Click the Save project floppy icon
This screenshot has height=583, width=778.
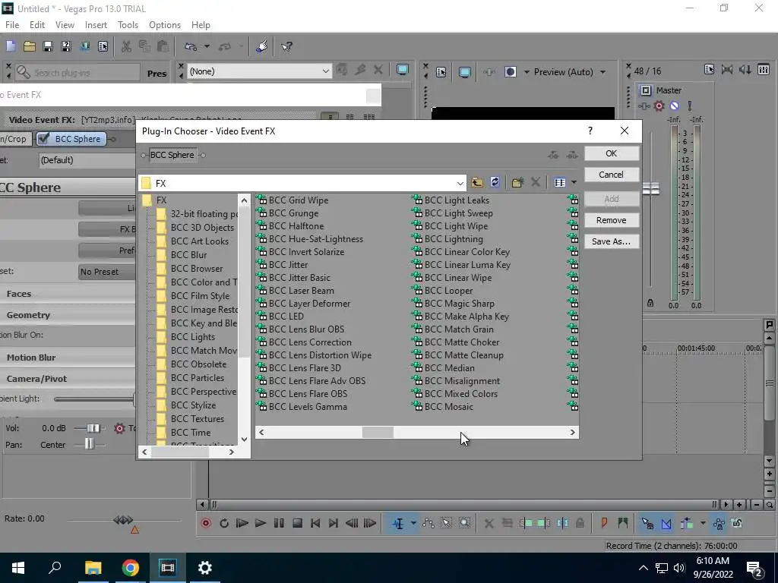[48, 46]
